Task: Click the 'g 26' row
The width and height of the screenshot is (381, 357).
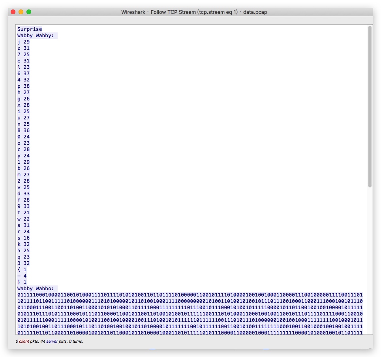Action: click(23, 99)
